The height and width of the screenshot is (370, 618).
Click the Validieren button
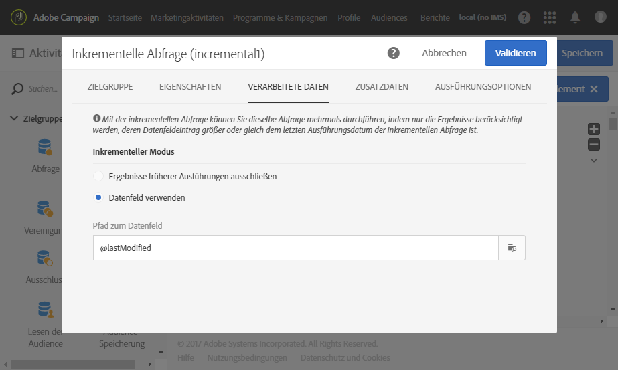(516, 53)
